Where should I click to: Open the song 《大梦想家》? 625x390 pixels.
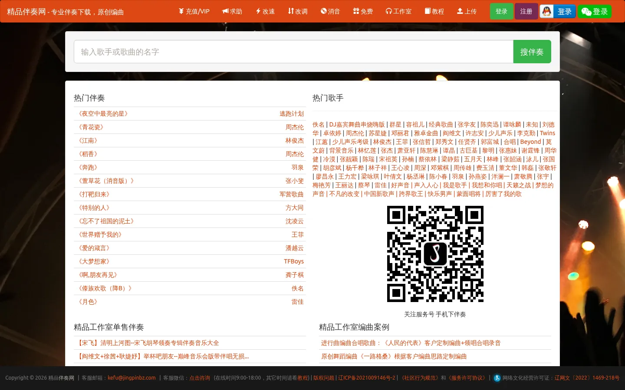click(94, 261)
